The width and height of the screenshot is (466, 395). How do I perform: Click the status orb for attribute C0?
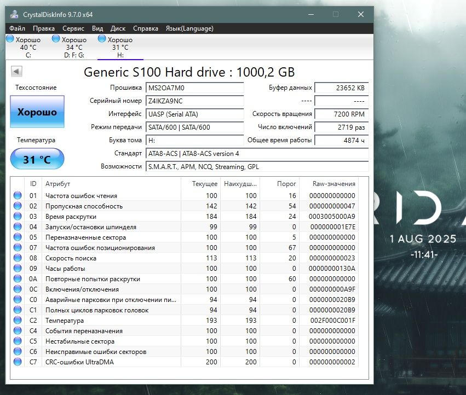pos(18,299)
